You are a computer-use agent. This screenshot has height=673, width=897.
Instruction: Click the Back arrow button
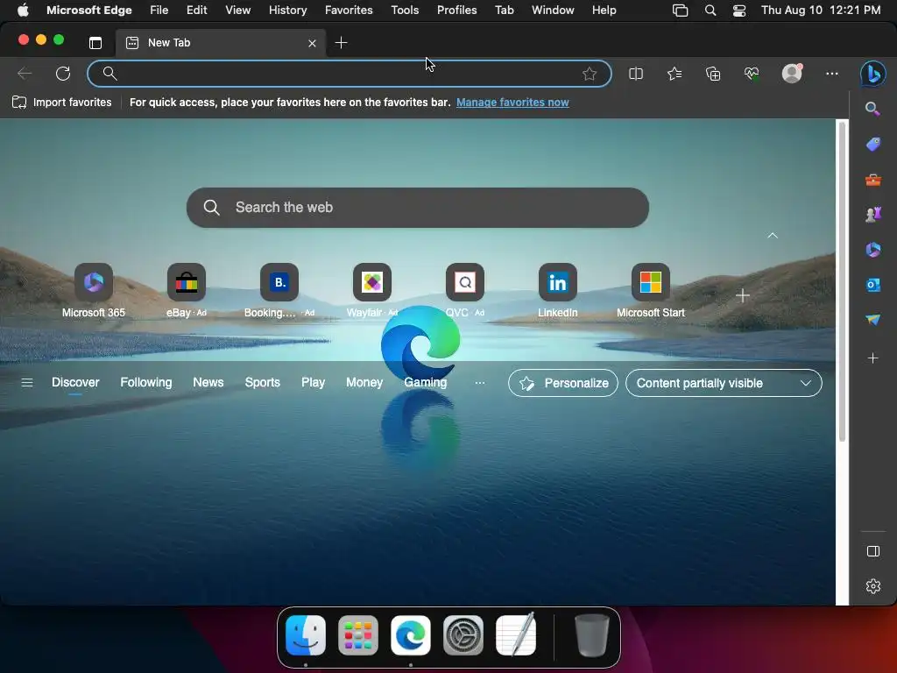pos(25,74)
